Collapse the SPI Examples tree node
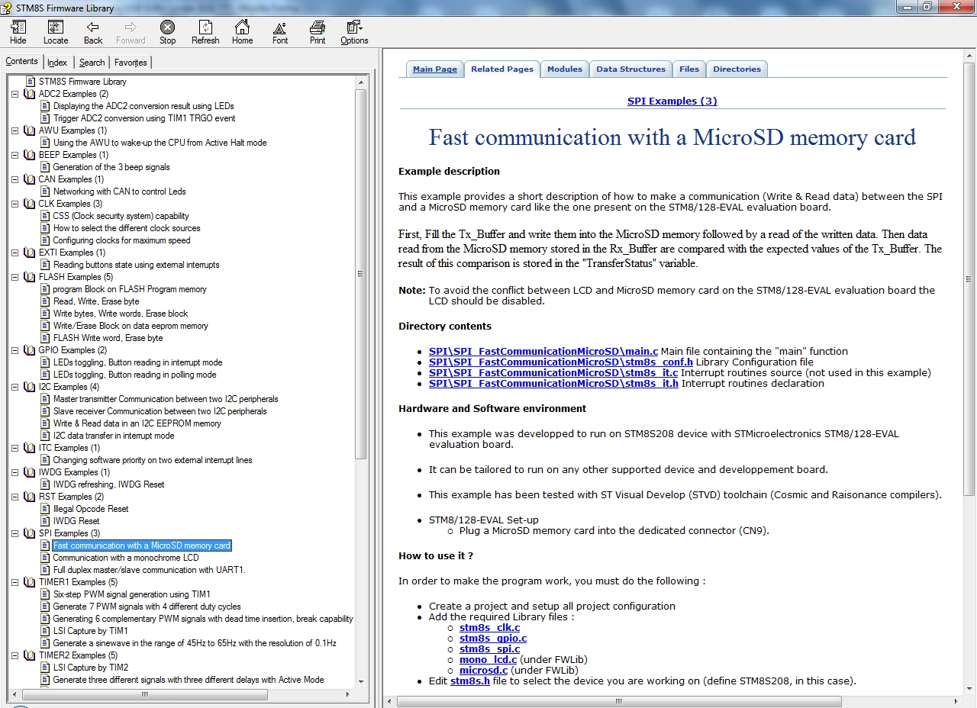Screen dimensions: 977x708 [15, 533]
